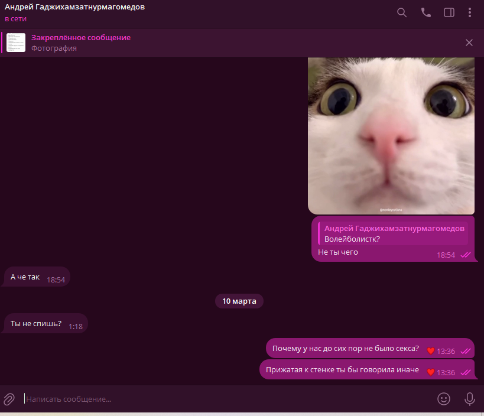The height and width of the screenshot is (416, 484).
Task: Click the 1:18 timestamp on Ты не спишь?
Action: click(x=75, y=327)
